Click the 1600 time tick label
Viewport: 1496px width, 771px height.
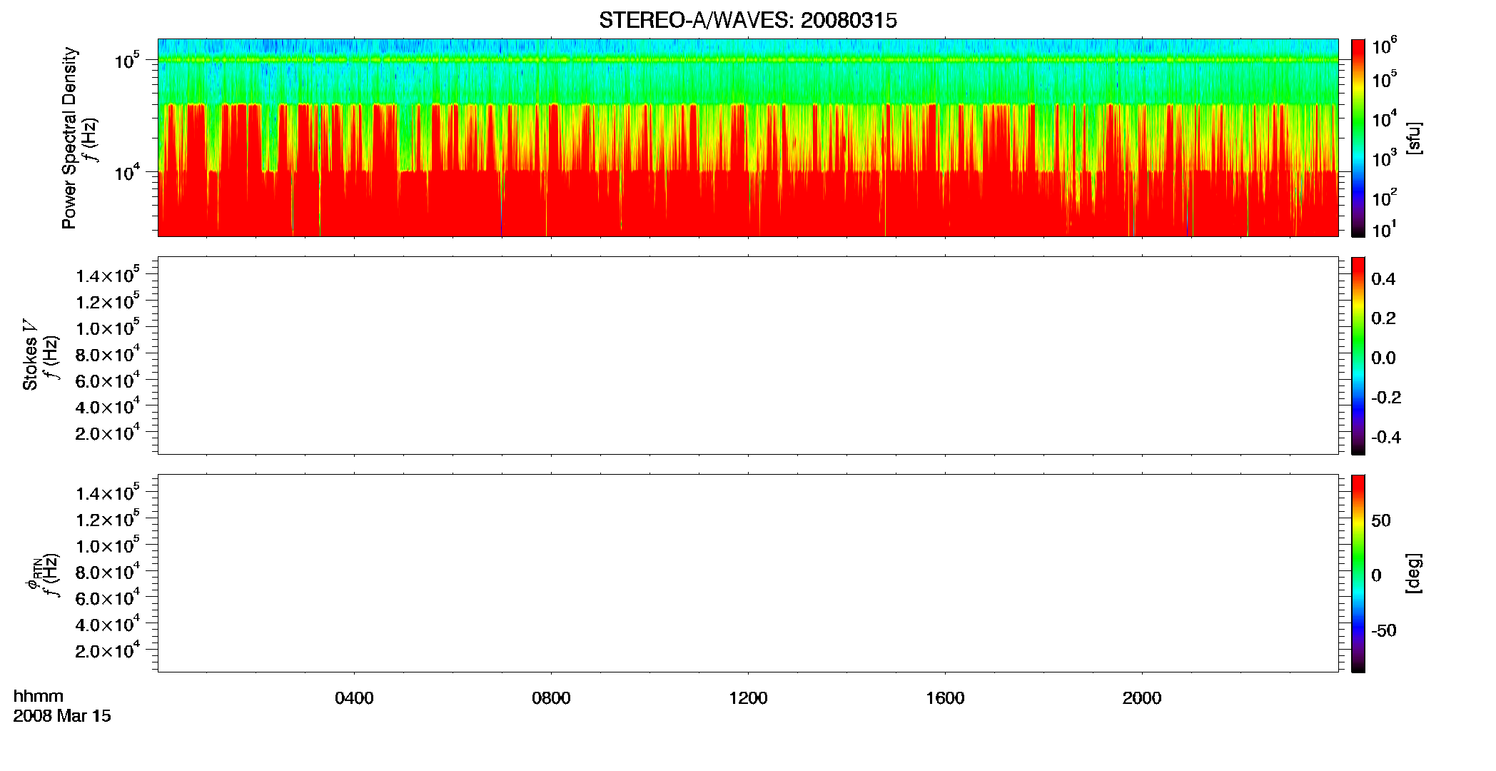tap(945, 698)
